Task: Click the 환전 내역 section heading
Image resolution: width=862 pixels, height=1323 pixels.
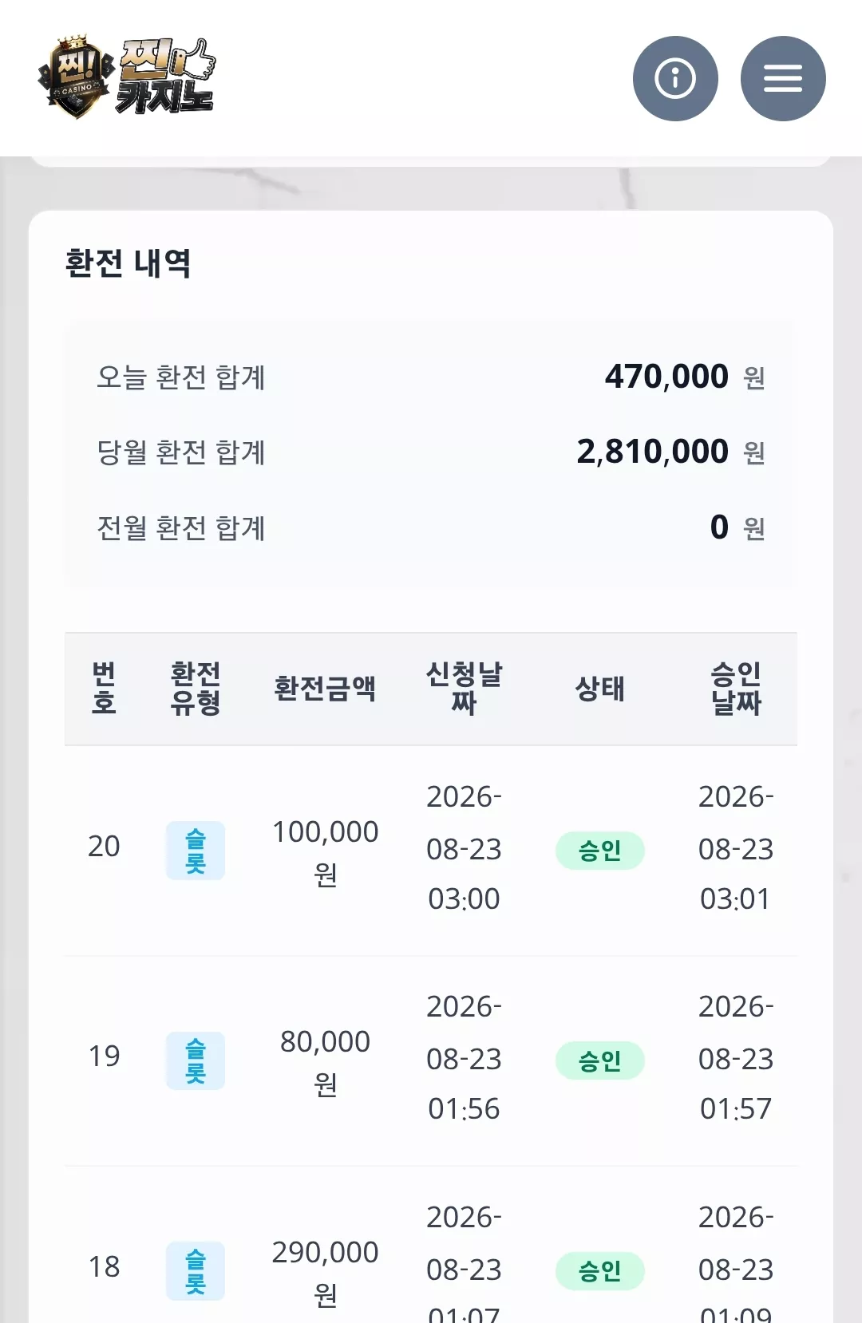Action: coord(128,263)
